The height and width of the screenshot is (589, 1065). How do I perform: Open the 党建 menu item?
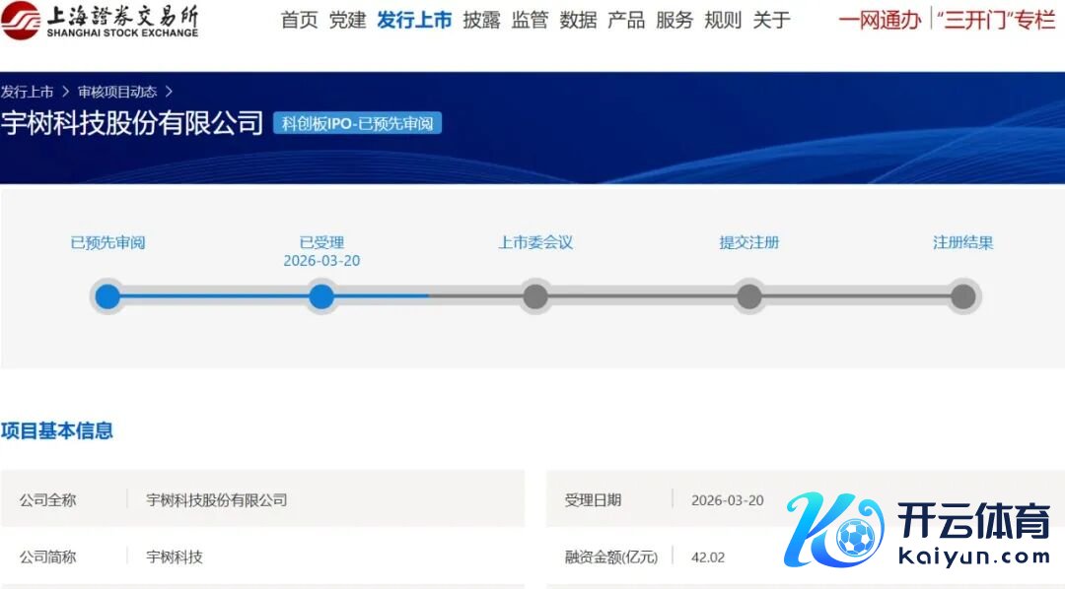pyautogui.click(x=347, y=20)
